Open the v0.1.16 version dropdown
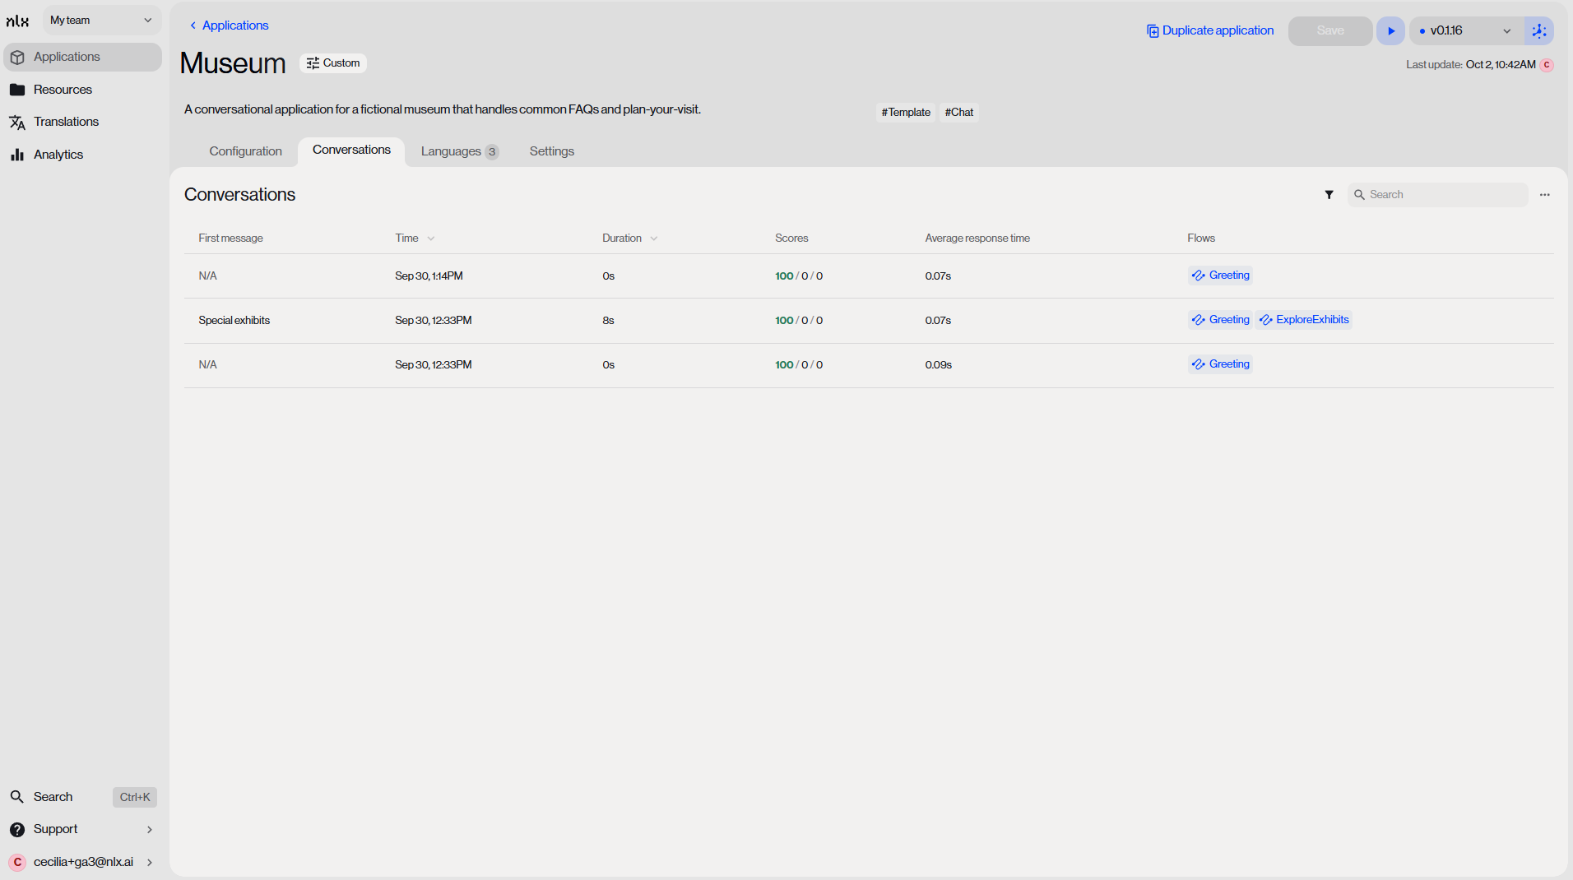The width and height of the screenshot is (1573, 880). [x=1465, y=31]
